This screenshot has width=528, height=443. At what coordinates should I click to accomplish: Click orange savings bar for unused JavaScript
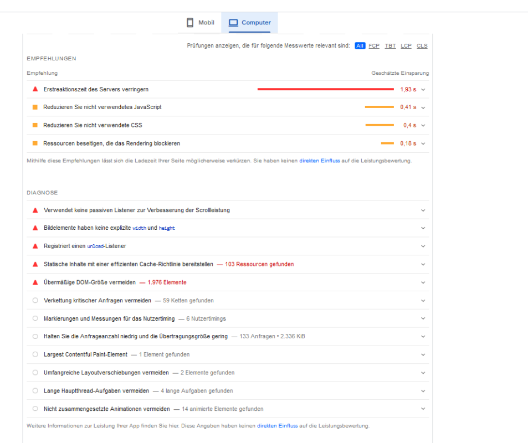tap(379, 107)
